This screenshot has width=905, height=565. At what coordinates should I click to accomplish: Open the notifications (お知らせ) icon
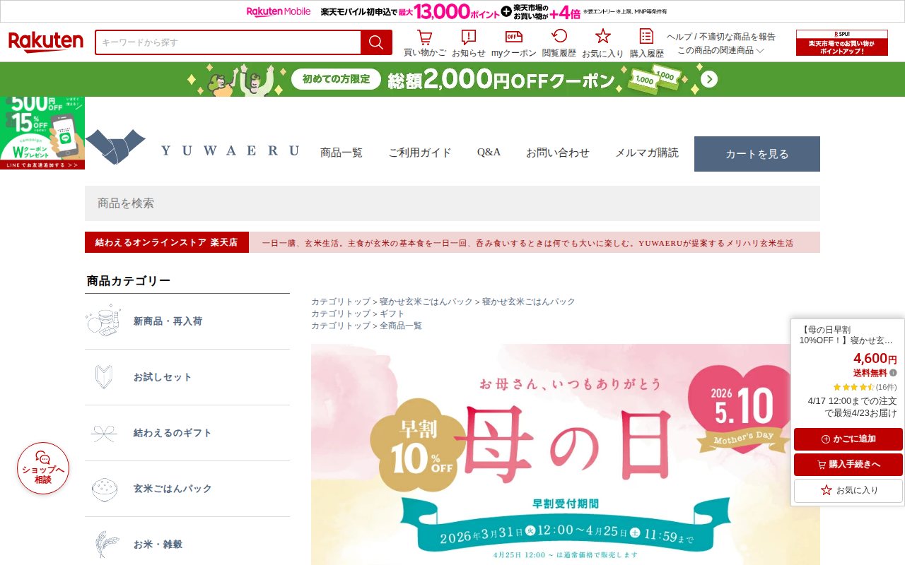tap(468, 37)
